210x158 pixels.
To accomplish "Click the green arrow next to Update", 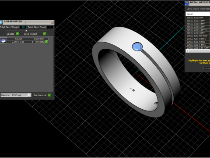I will (x=17, y=34).
